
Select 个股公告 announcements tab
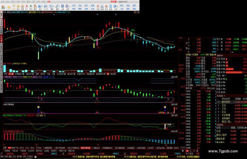click(x=15, y=151)
